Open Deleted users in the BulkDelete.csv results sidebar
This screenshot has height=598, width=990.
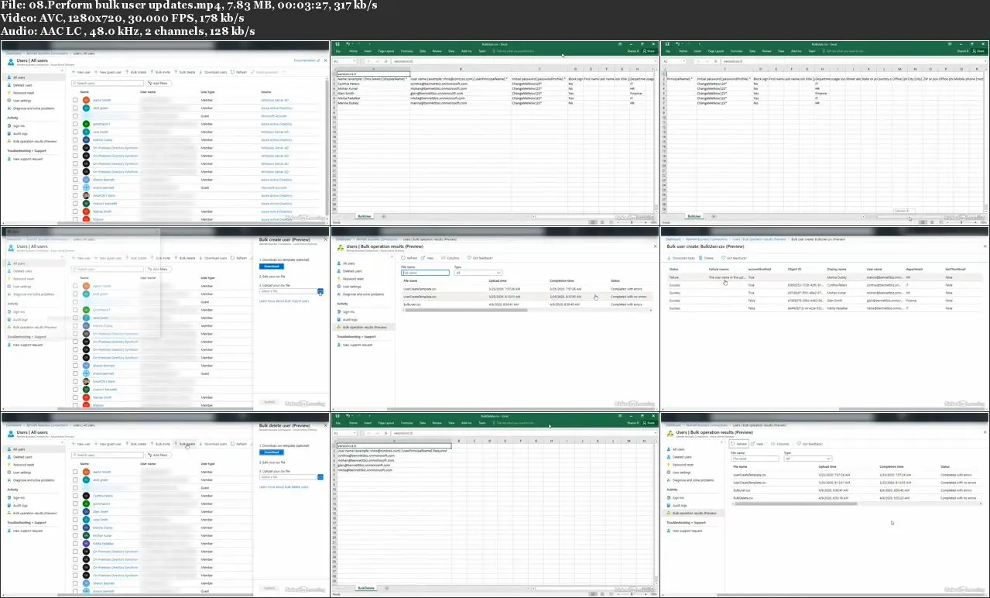pyautogui.click(x=683, y=457)
